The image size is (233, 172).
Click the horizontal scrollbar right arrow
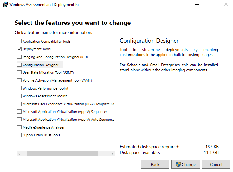click(112, 154)
